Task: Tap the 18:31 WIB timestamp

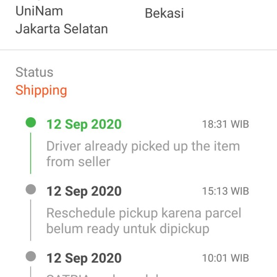Action: (x=226, y=124)
